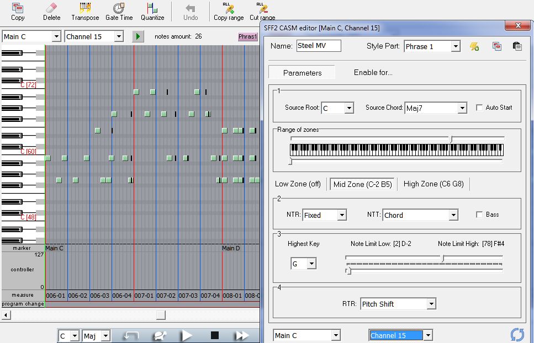The width and height of the screenshot is (534, 343).
Task: Open the NTT Chord dropdown
Action: click(x=453, y=215)
